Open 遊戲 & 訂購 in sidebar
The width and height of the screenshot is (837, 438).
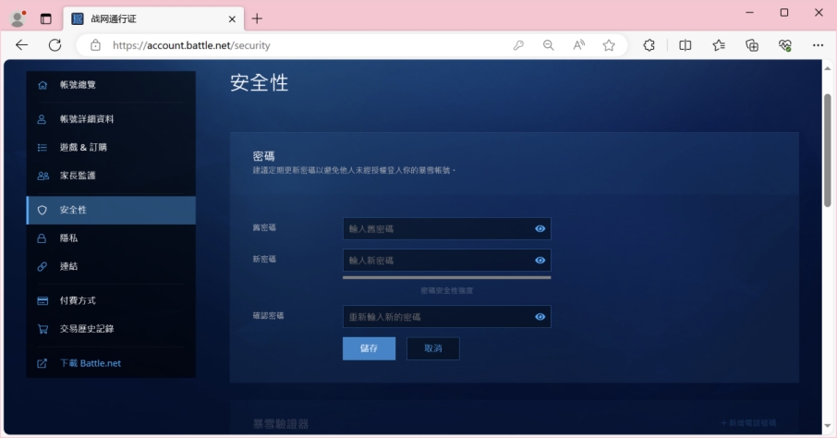point(111,148)
